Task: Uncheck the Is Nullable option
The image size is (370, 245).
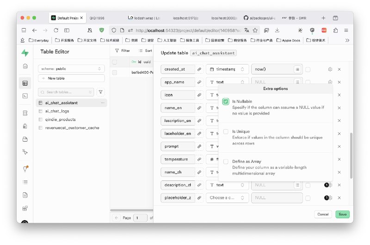Action: tap(226, 102)
